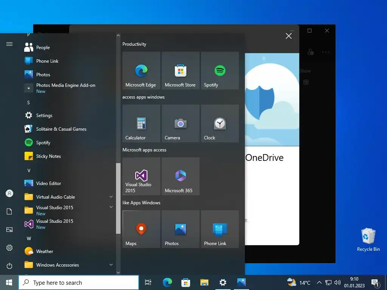Click the taskbar search box
The height and width of the screenshot is (290, 387).
click(79, 282)
